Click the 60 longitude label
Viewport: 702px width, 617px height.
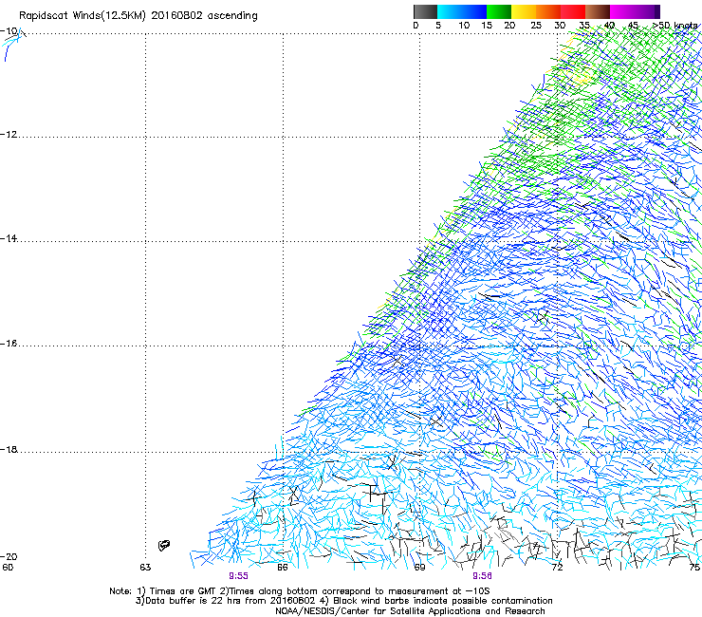click(x=8, y=568)
